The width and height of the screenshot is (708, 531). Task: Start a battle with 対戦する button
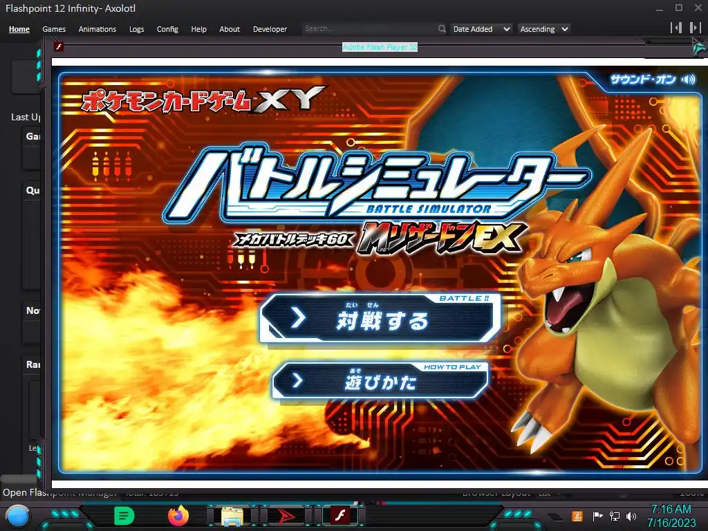381,319
